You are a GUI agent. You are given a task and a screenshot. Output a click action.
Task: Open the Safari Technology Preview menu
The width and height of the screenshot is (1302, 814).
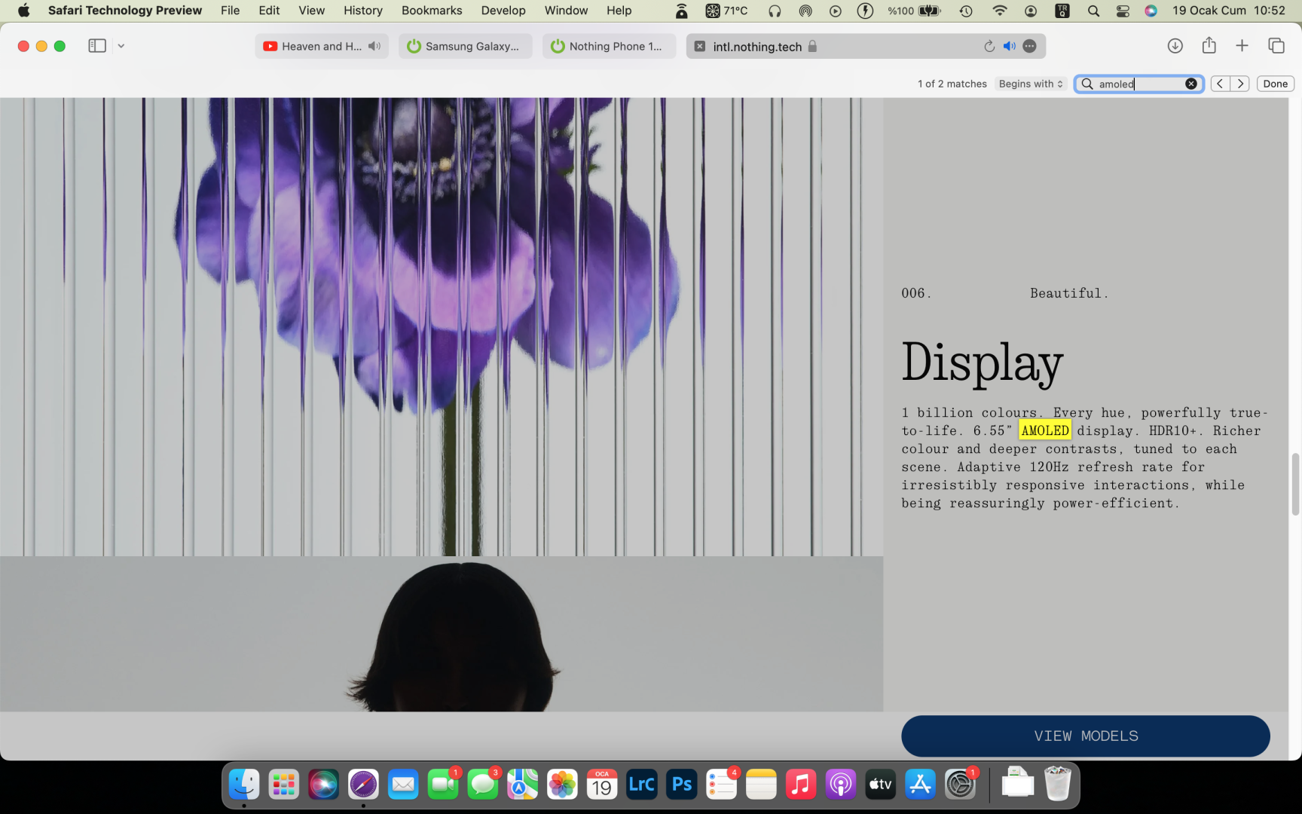(125, 11)
